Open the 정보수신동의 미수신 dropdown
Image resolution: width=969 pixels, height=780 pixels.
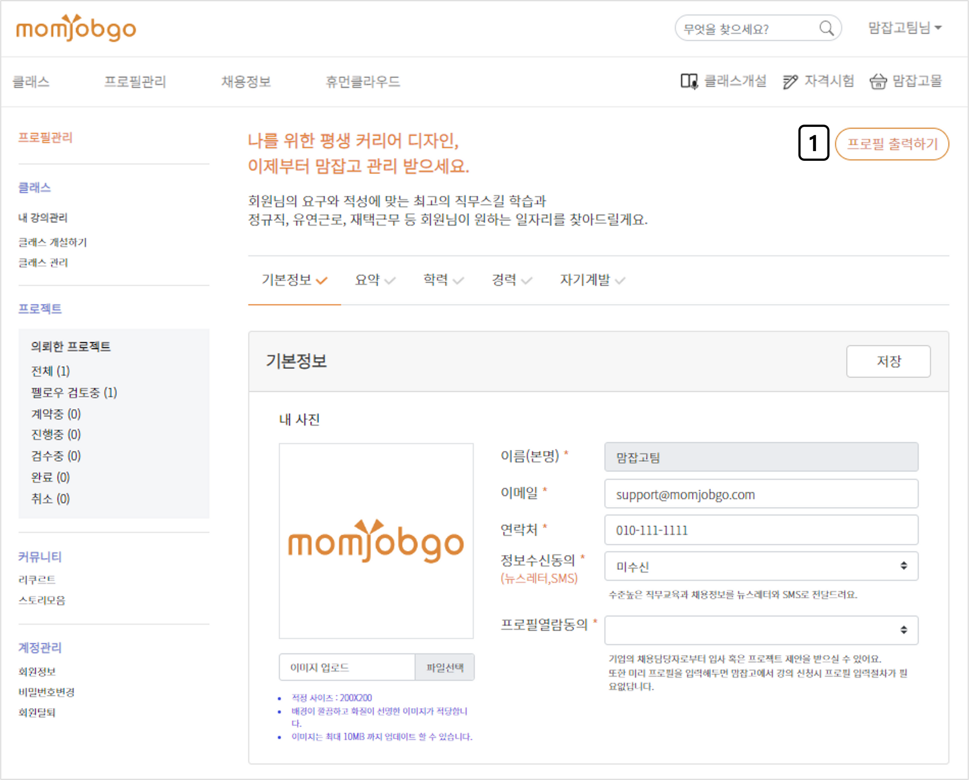tap(761, 566)
